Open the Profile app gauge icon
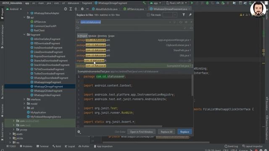This screenshot has width=269, height=151. (x=218, y=3)
